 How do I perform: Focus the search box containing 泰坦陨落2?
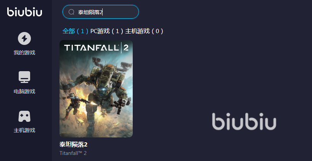pyautogui.click(x=101, y=12)
